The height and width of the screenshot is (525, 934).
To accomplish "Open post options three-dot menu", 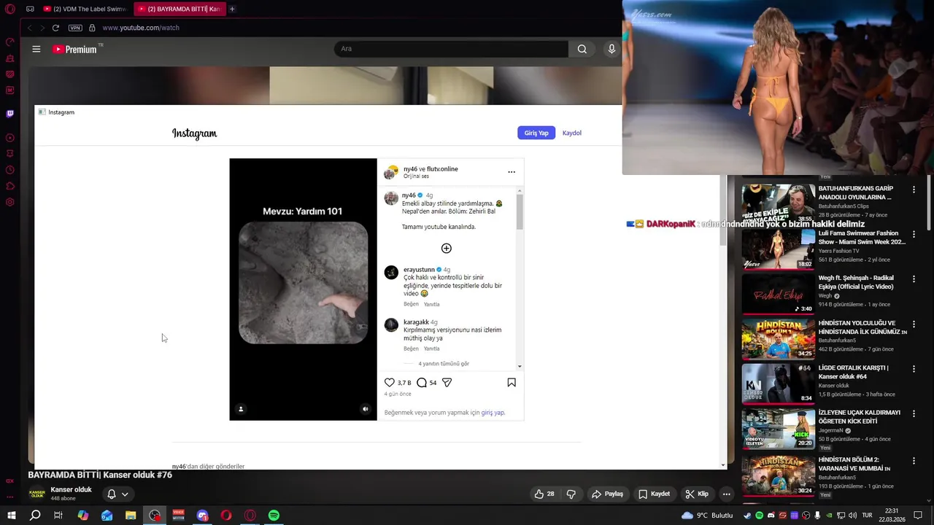I will click(512, 172).
